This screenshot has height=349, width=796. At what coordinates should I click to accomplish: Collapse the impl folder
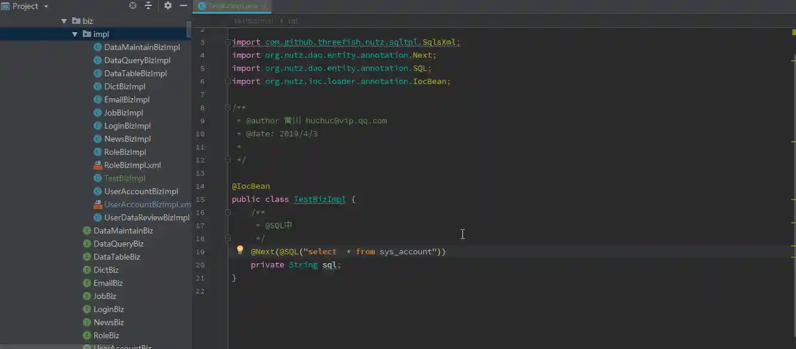click(74, 34)
